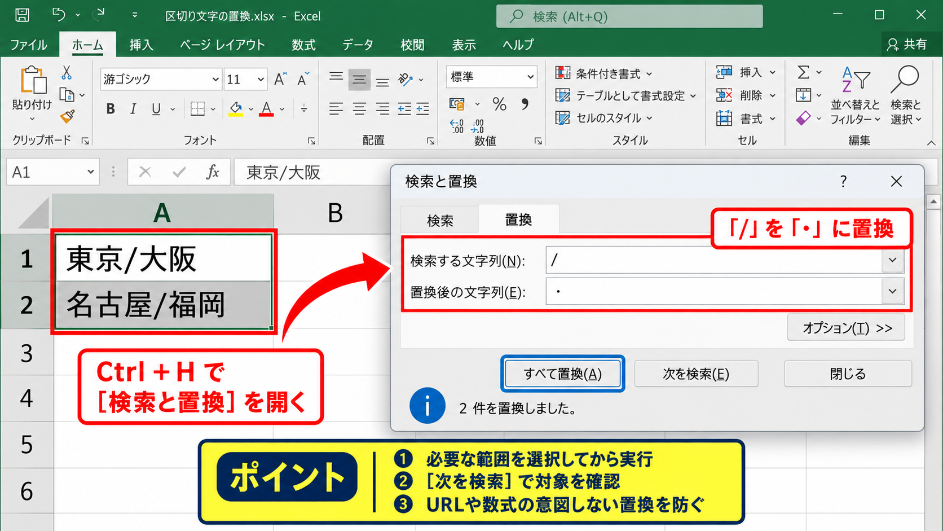Click the Undo arrow icon
The width and height of the screenshot is (943, 531).
tap(59, 15)
